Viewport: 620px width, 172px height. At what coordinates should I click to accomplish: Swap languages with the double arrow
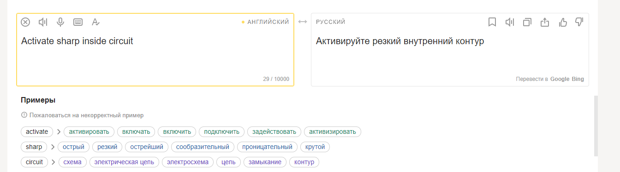(x=303, y=22)
